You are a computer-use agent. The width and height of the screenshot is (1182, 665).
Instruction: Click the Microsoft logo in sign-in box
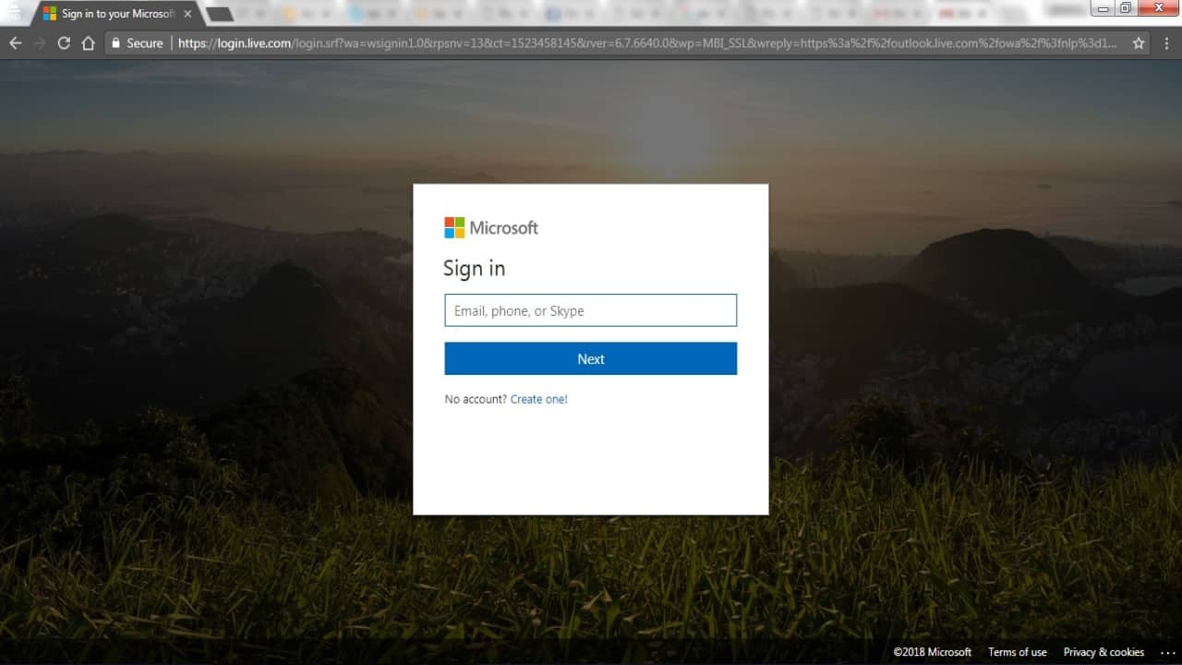pyautogui.click(x=490, y=227)
